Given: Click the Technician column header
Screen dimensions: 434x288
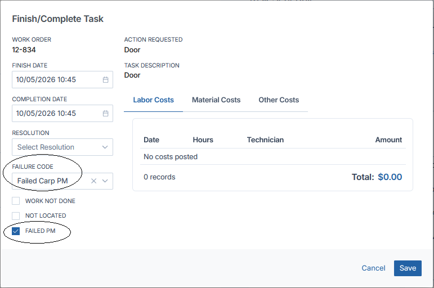Looking at the screenshot, I should pos(265,140).
